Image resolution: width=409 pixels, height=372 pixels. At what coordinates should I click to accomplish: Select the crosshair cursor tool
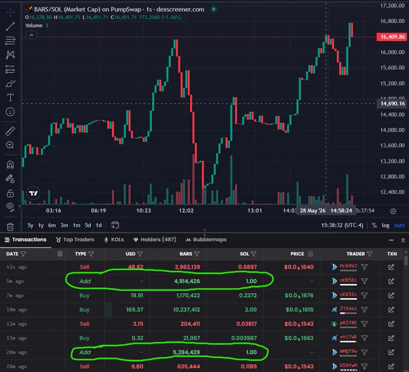pos(10,12)
